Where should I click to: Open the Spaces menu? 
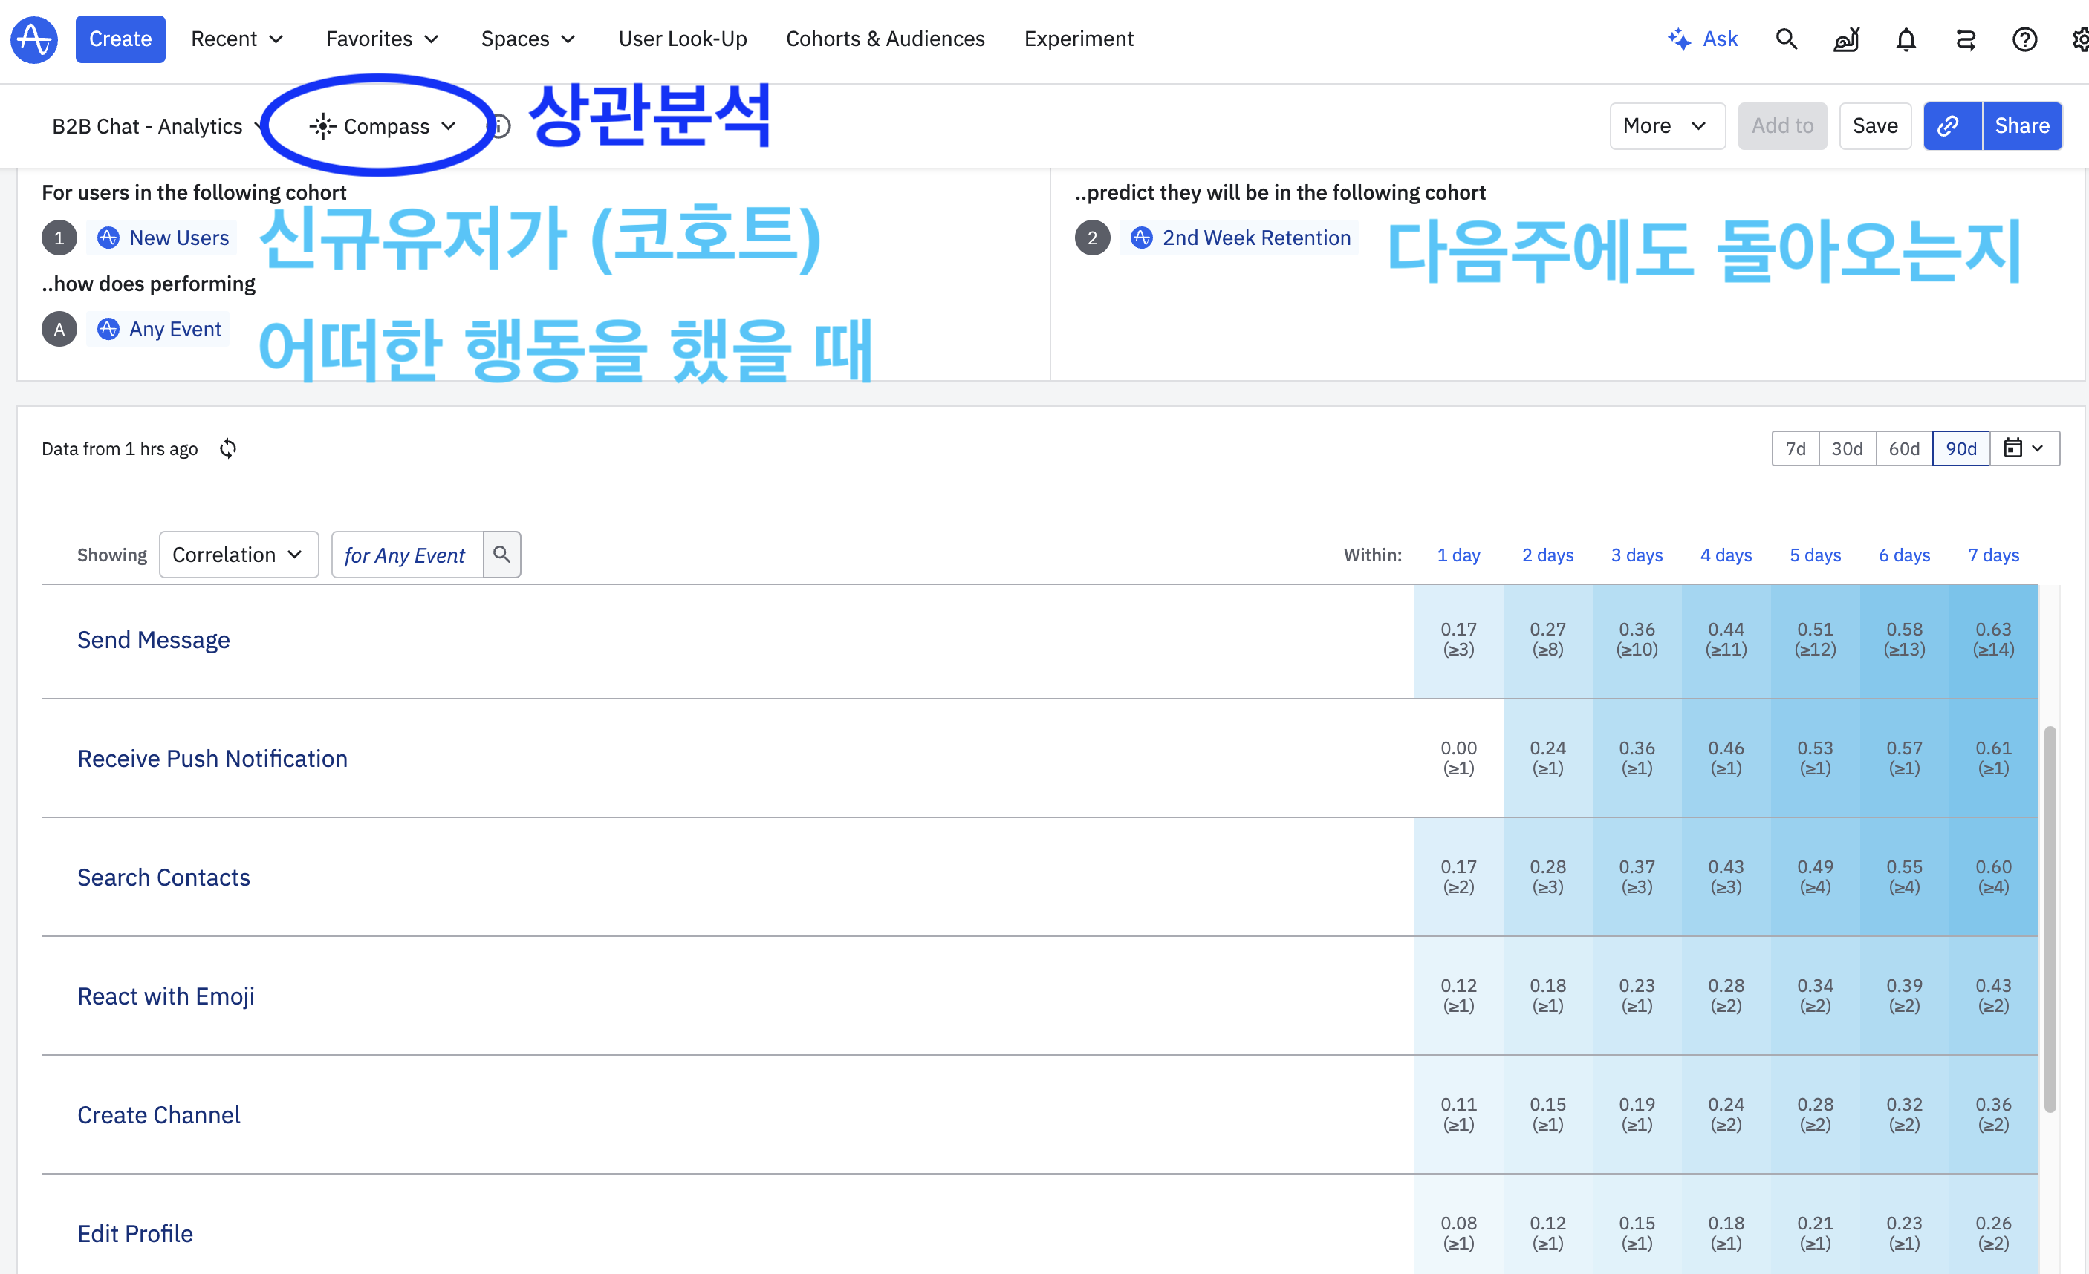[x=527, y=39]
